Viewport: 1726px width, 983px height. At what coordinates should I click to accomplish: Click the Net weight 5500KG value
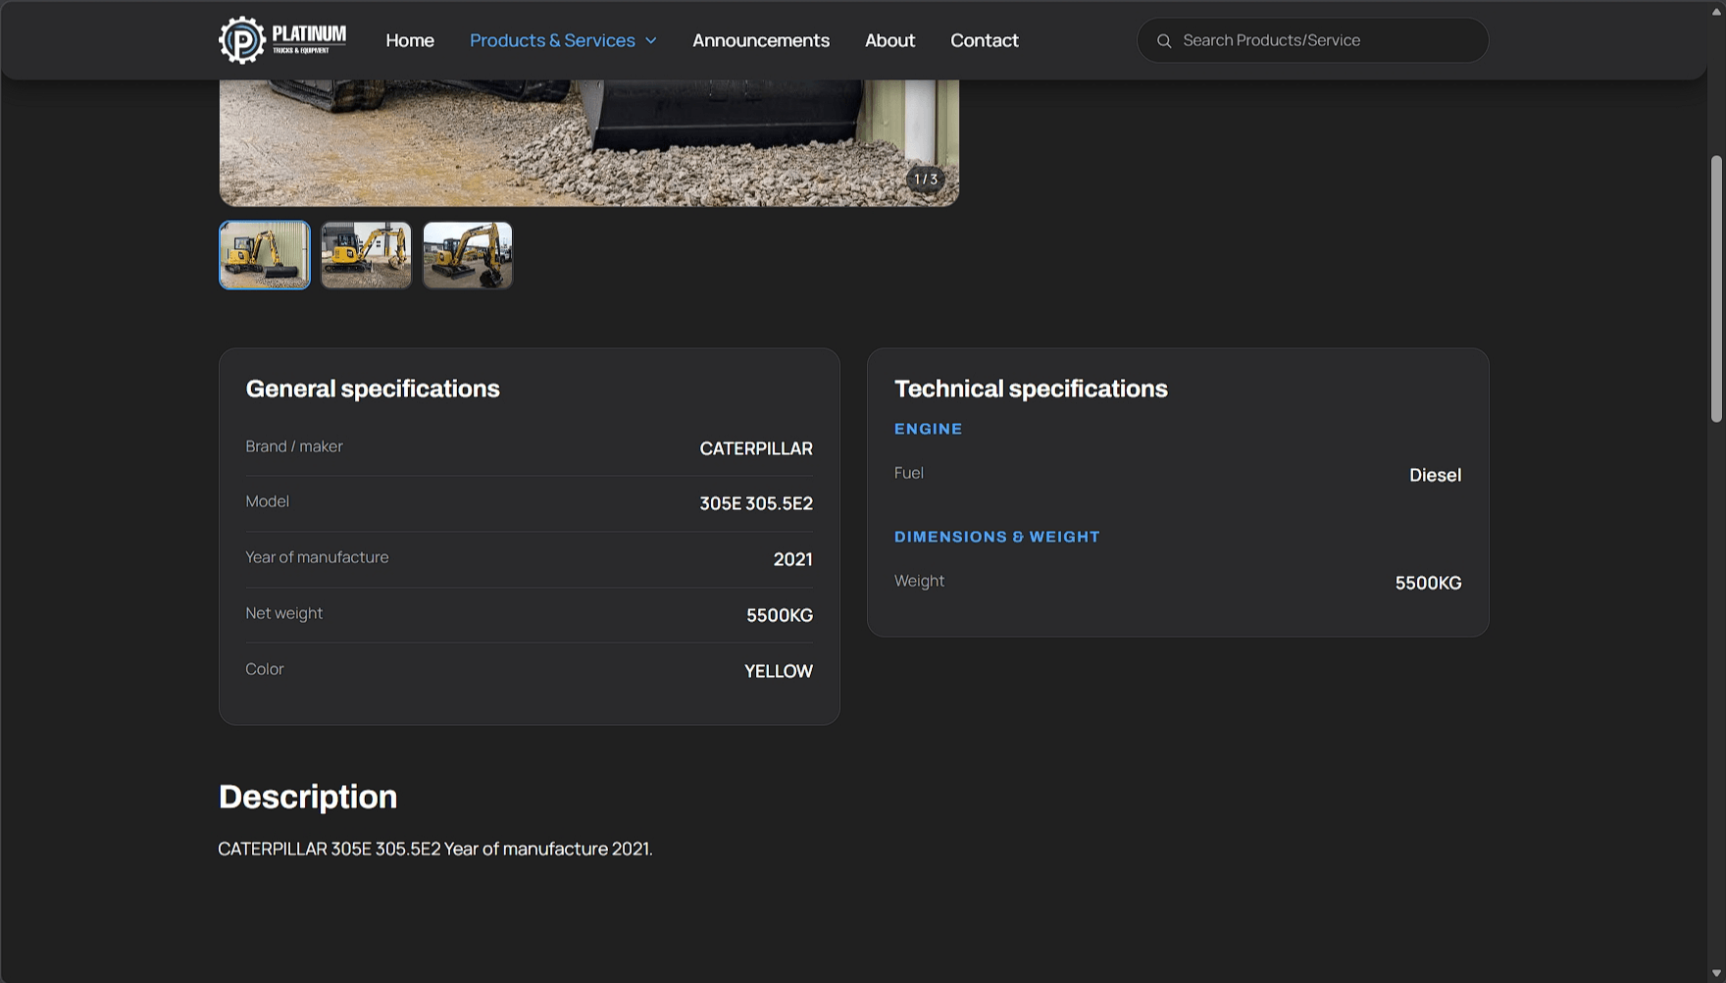point(780,615)
